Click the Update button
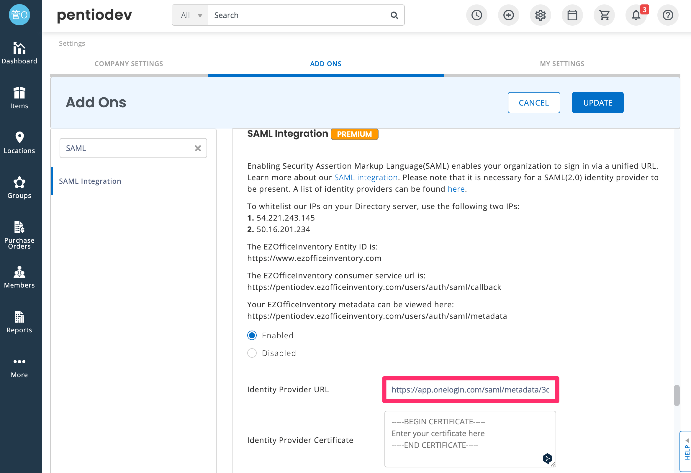Image resolution: width=691 pixels, height=473 pixels. 598,103
